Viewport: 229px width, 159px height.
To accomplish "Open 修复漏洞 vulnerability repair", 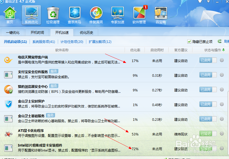I will [96, 15].
